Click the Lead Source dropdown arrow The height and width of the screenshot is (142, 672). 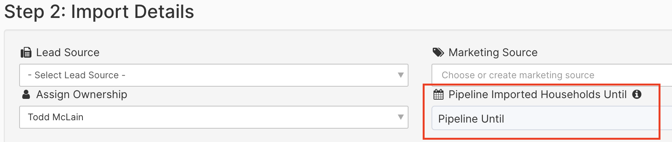coord(400,75)
